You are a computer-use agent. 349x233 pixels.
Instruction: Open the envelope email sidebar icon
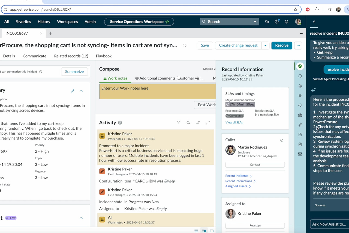tap(300, 154)
